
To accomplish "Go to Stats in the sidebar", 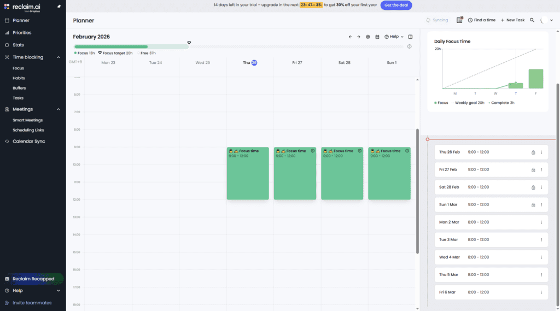I will click(18, 45).
